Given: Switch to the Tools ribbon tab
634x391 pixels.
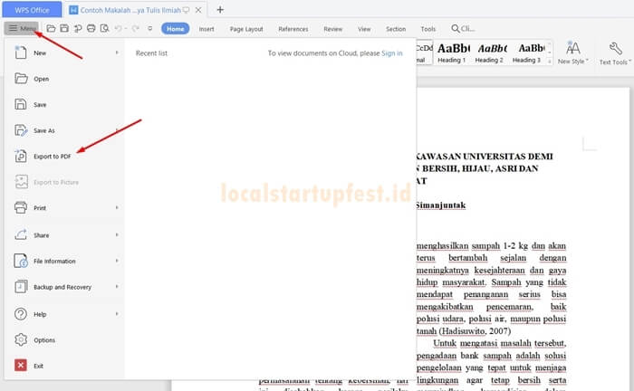Looking at the screenshot, I should point(427,29).
